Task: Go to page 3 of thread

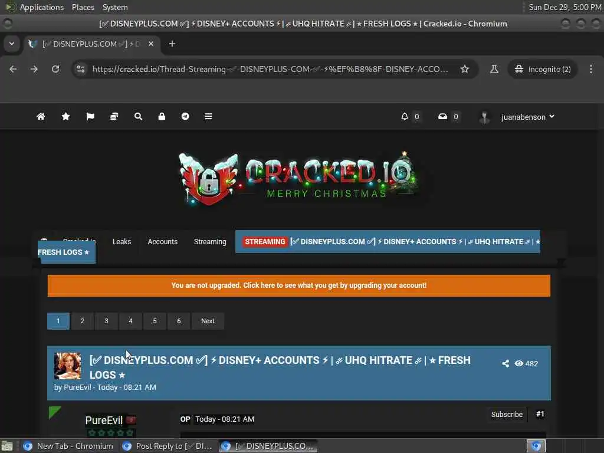Action: click(x=106, y=321)
